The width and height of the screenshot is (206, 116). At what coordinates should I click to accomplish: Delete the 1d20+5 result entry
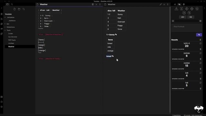(x=201, y=49)
